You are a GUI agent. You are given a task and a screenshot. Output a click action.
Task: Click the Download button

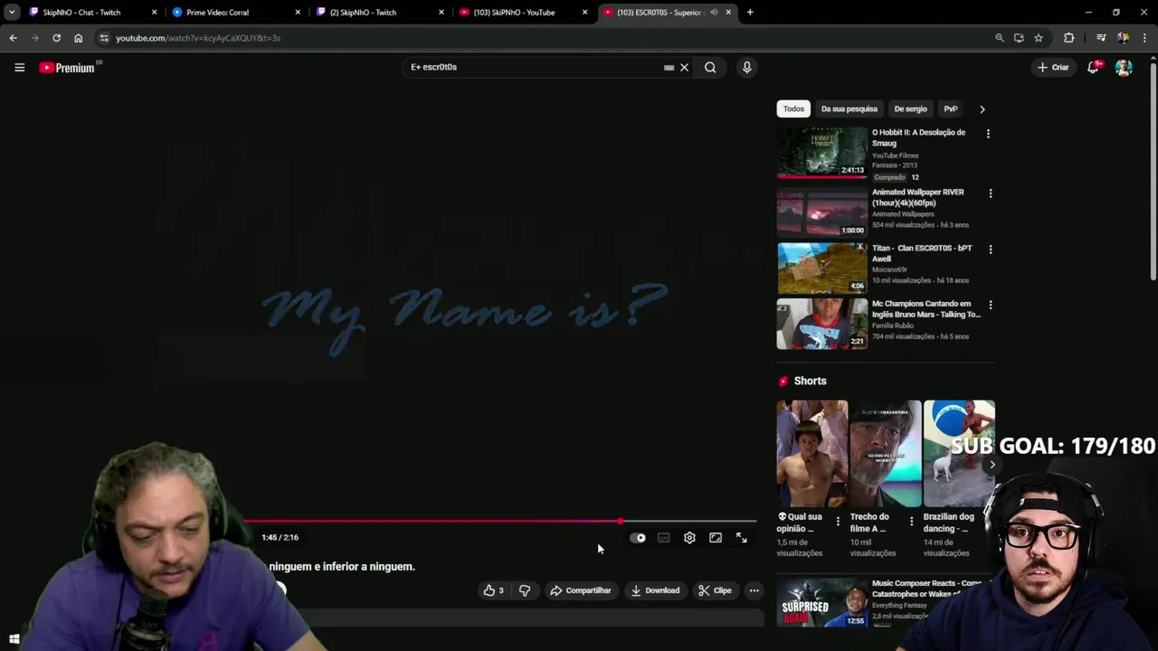click(656, 590)
